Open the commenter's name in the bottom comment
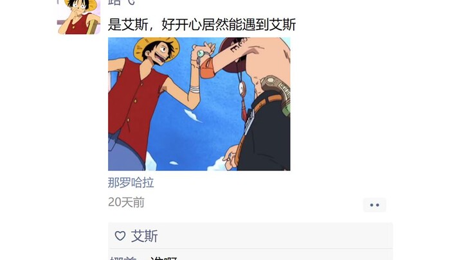The image size is (463, 260). tap(123, 258)
